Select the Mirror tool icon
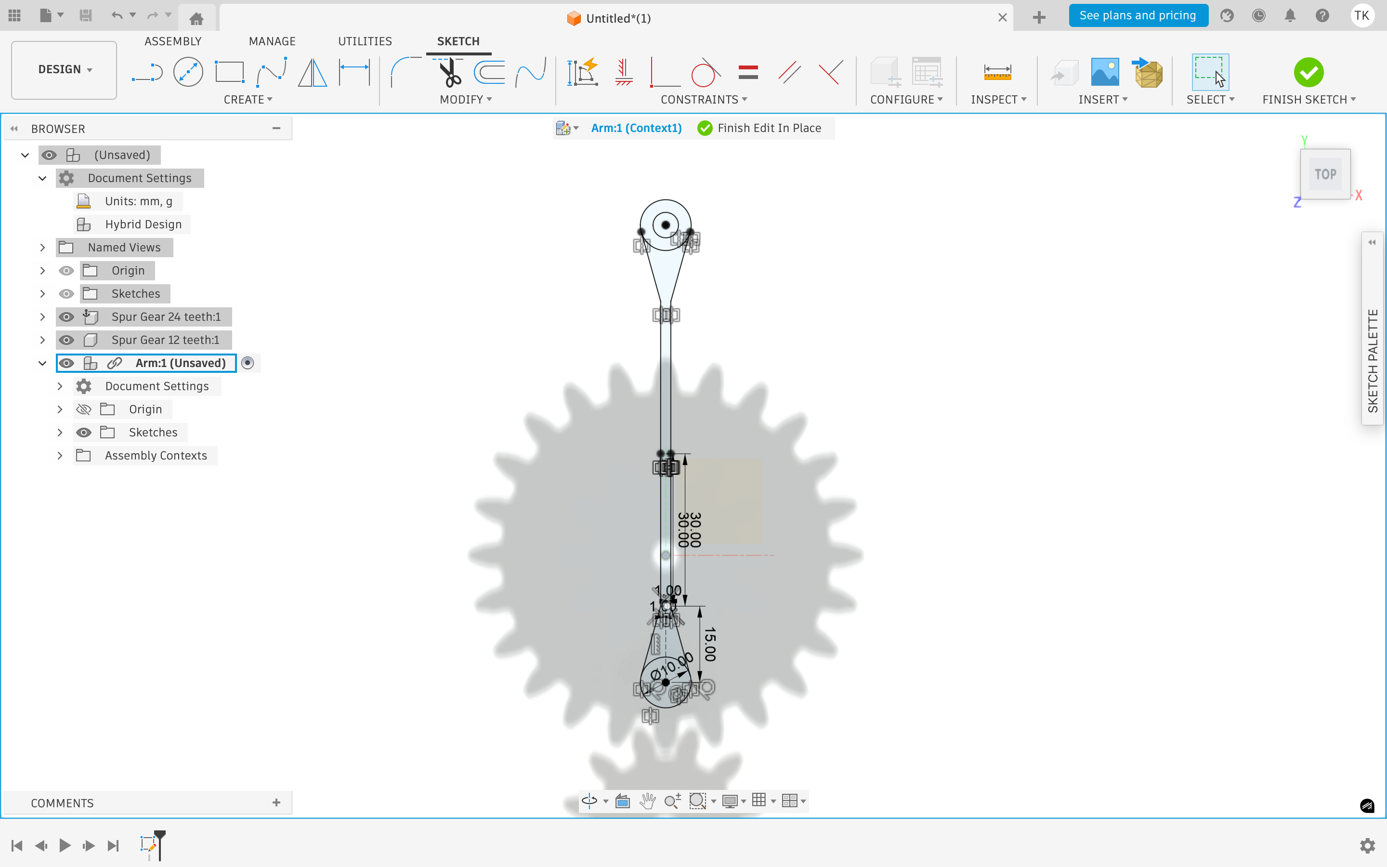The image size is (1387, 867). (x=313, y=73)
